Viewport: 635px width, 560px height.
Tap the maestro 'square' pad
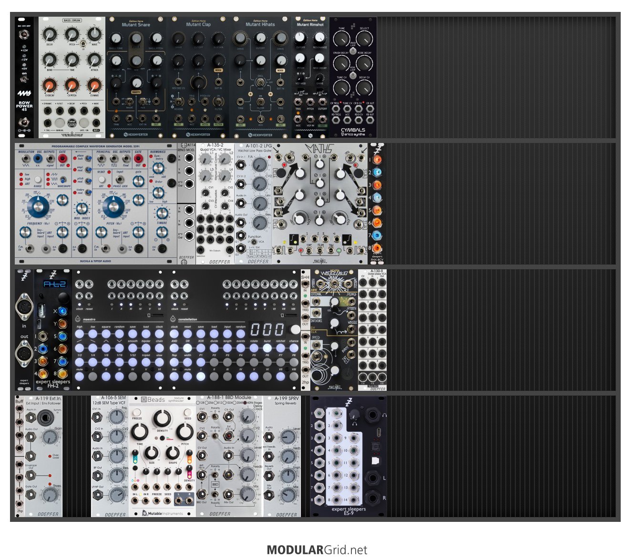coord(106,334)
